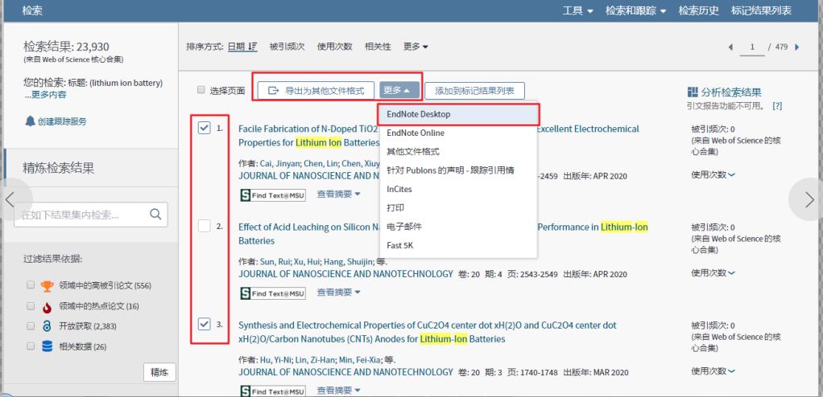Image resolution: width=823 pixels, height=397 pixels.
Task: Sort results by 被引频次
Action: coord(287,47)
